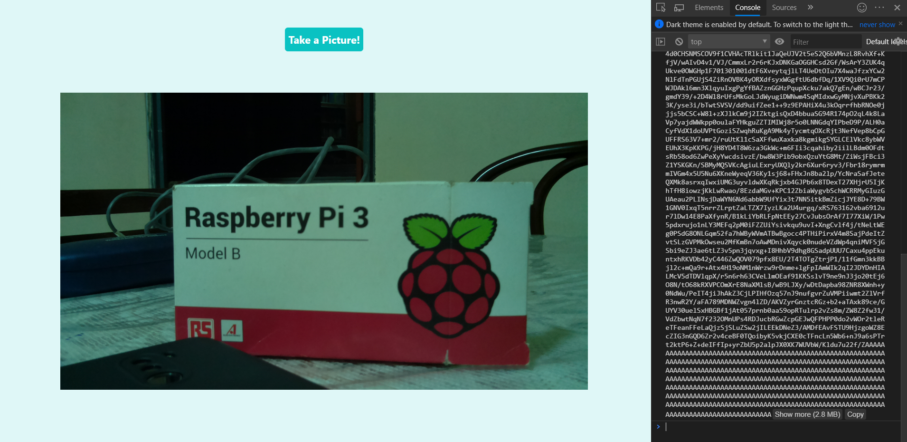Close the DevTools panel
The image size is (907, 442).
[897, 8]
